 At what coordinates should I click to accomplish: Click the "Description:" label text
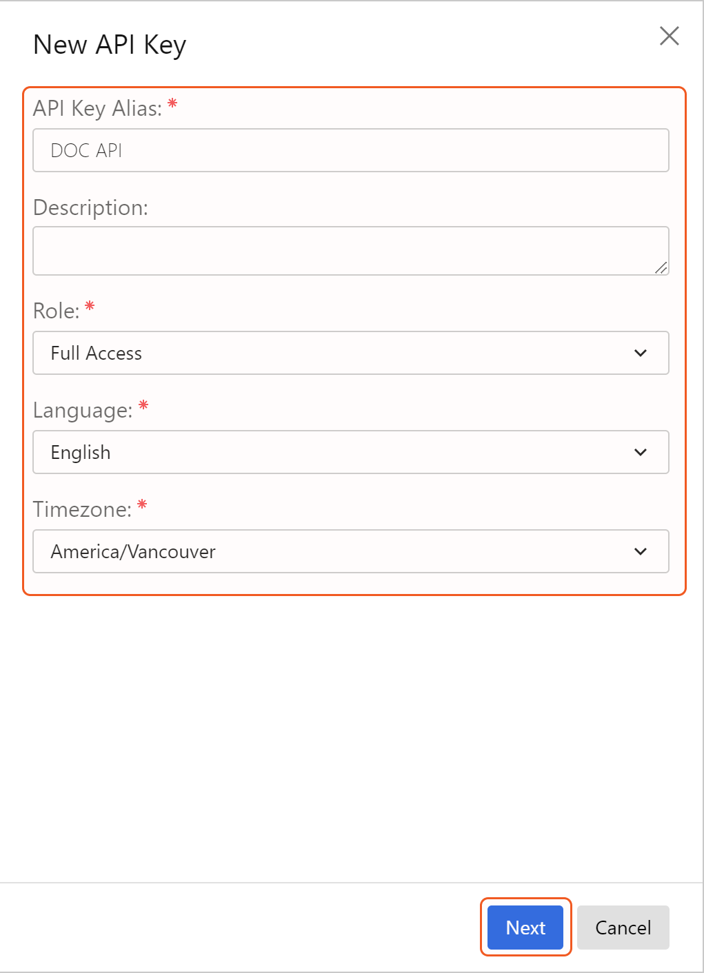tap(90, 207)
